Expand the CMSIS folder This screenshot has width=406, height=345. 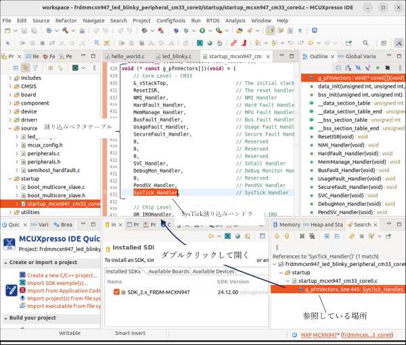[x=10, y=86]
